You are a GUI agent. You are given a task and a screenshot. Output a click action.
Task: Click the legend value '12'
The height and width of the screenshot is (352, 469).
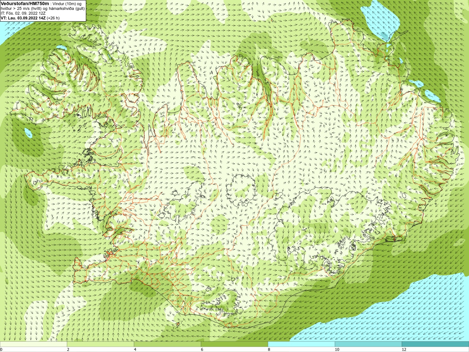pyautogui.click(x=404, y=349)
